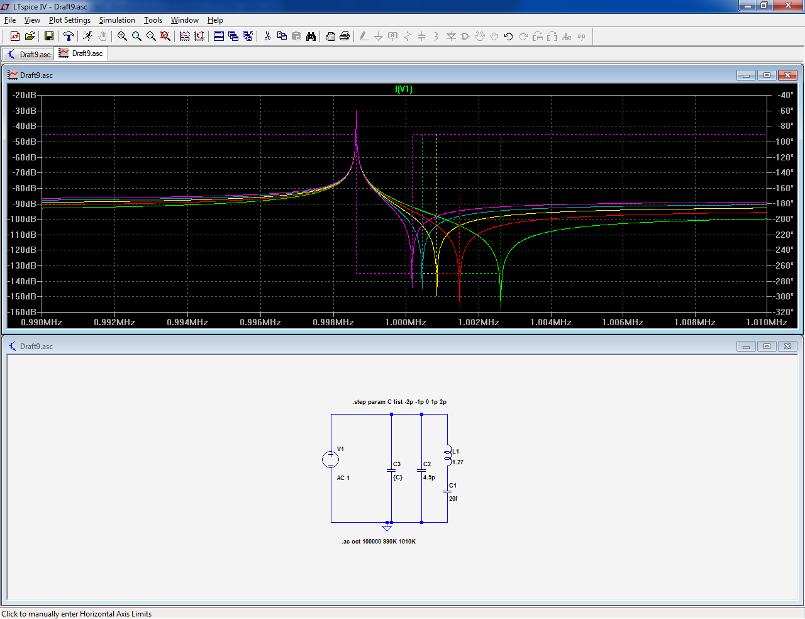The image size is (805, 619).
Task: Click the Run simulation icon
Action: [x=87, y=36]
